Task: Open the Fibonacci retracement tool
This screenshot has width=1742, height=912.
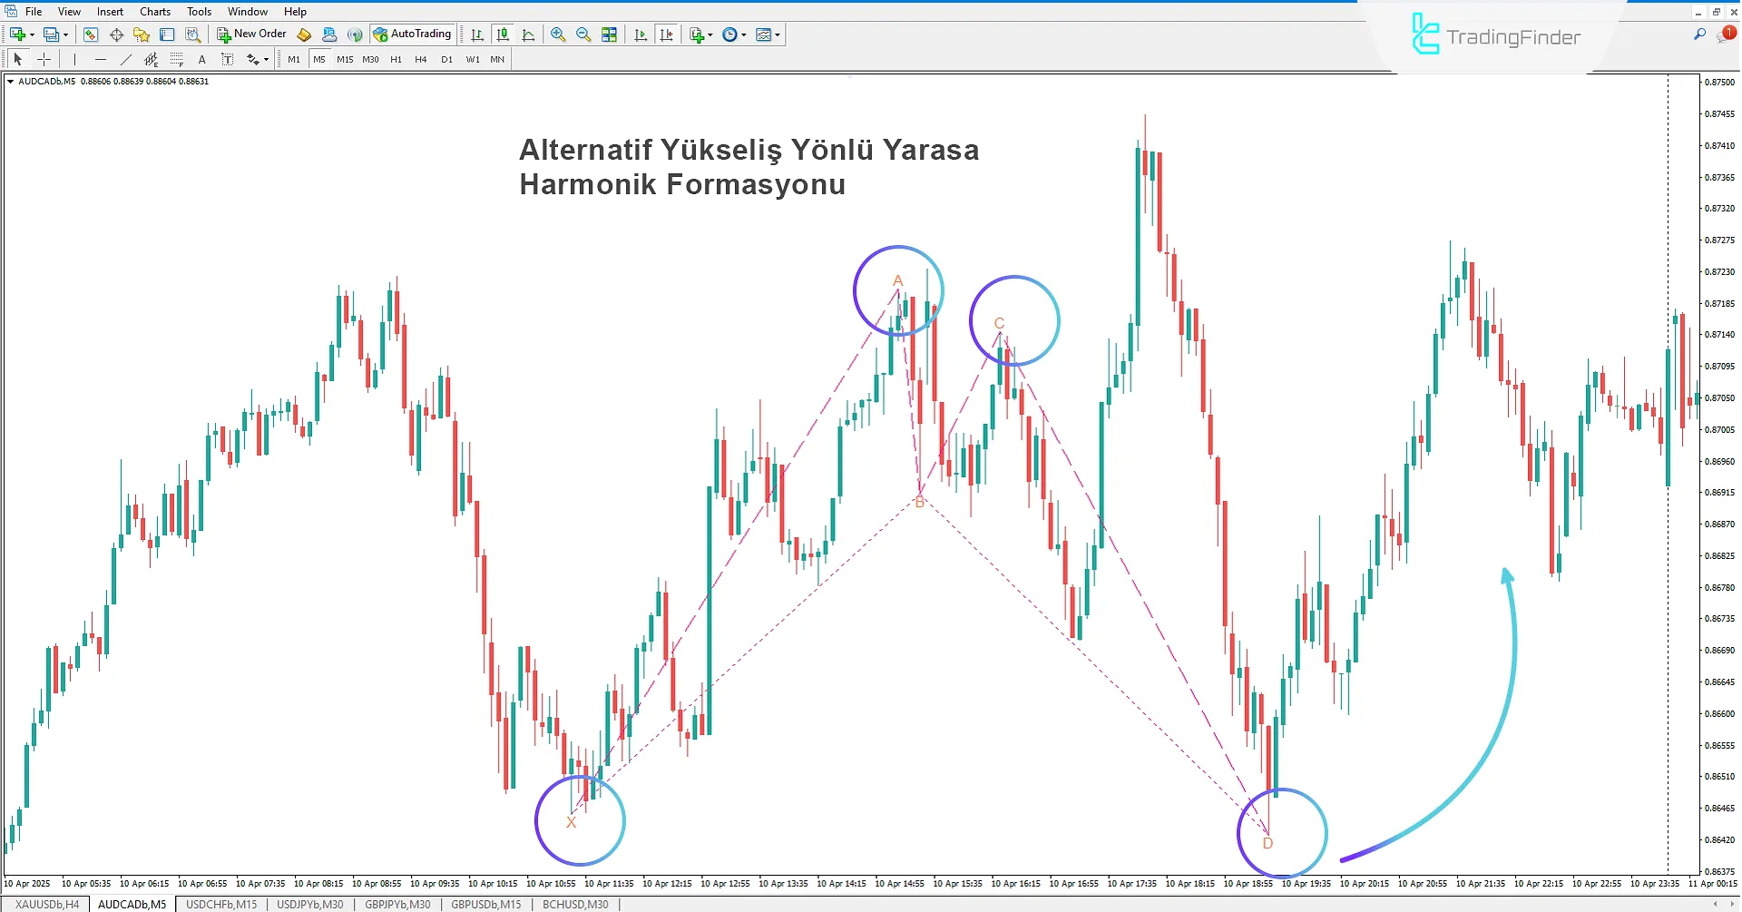Action: 176,59
